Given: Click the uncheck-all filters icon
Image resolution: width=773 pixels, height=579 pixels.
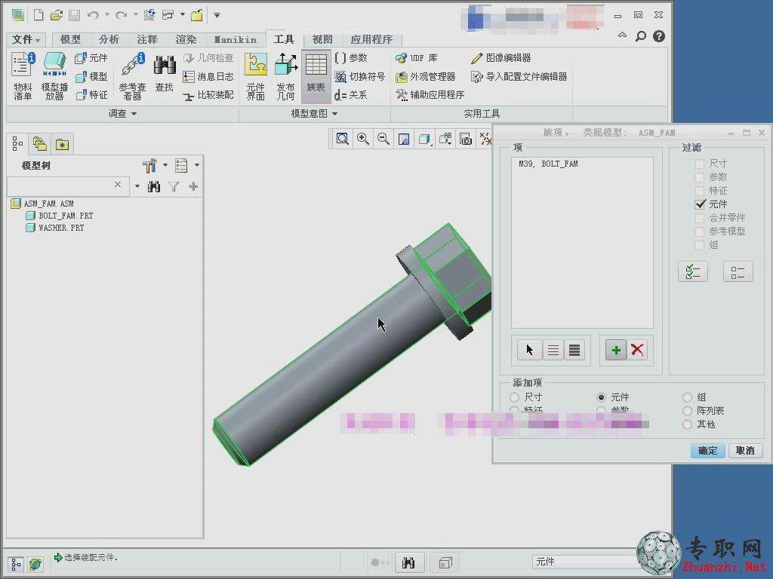Looking at the screenshot, I should pos(738,271).
